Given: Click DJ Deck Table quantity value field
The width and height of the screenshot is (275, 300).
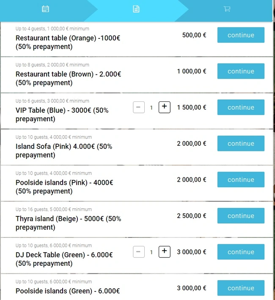Looking at the screenshot, I should pos(151,252).
